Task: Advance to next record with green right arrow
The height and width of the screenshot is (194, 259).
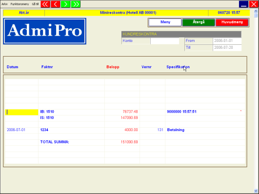Action: tap(65, 4)
